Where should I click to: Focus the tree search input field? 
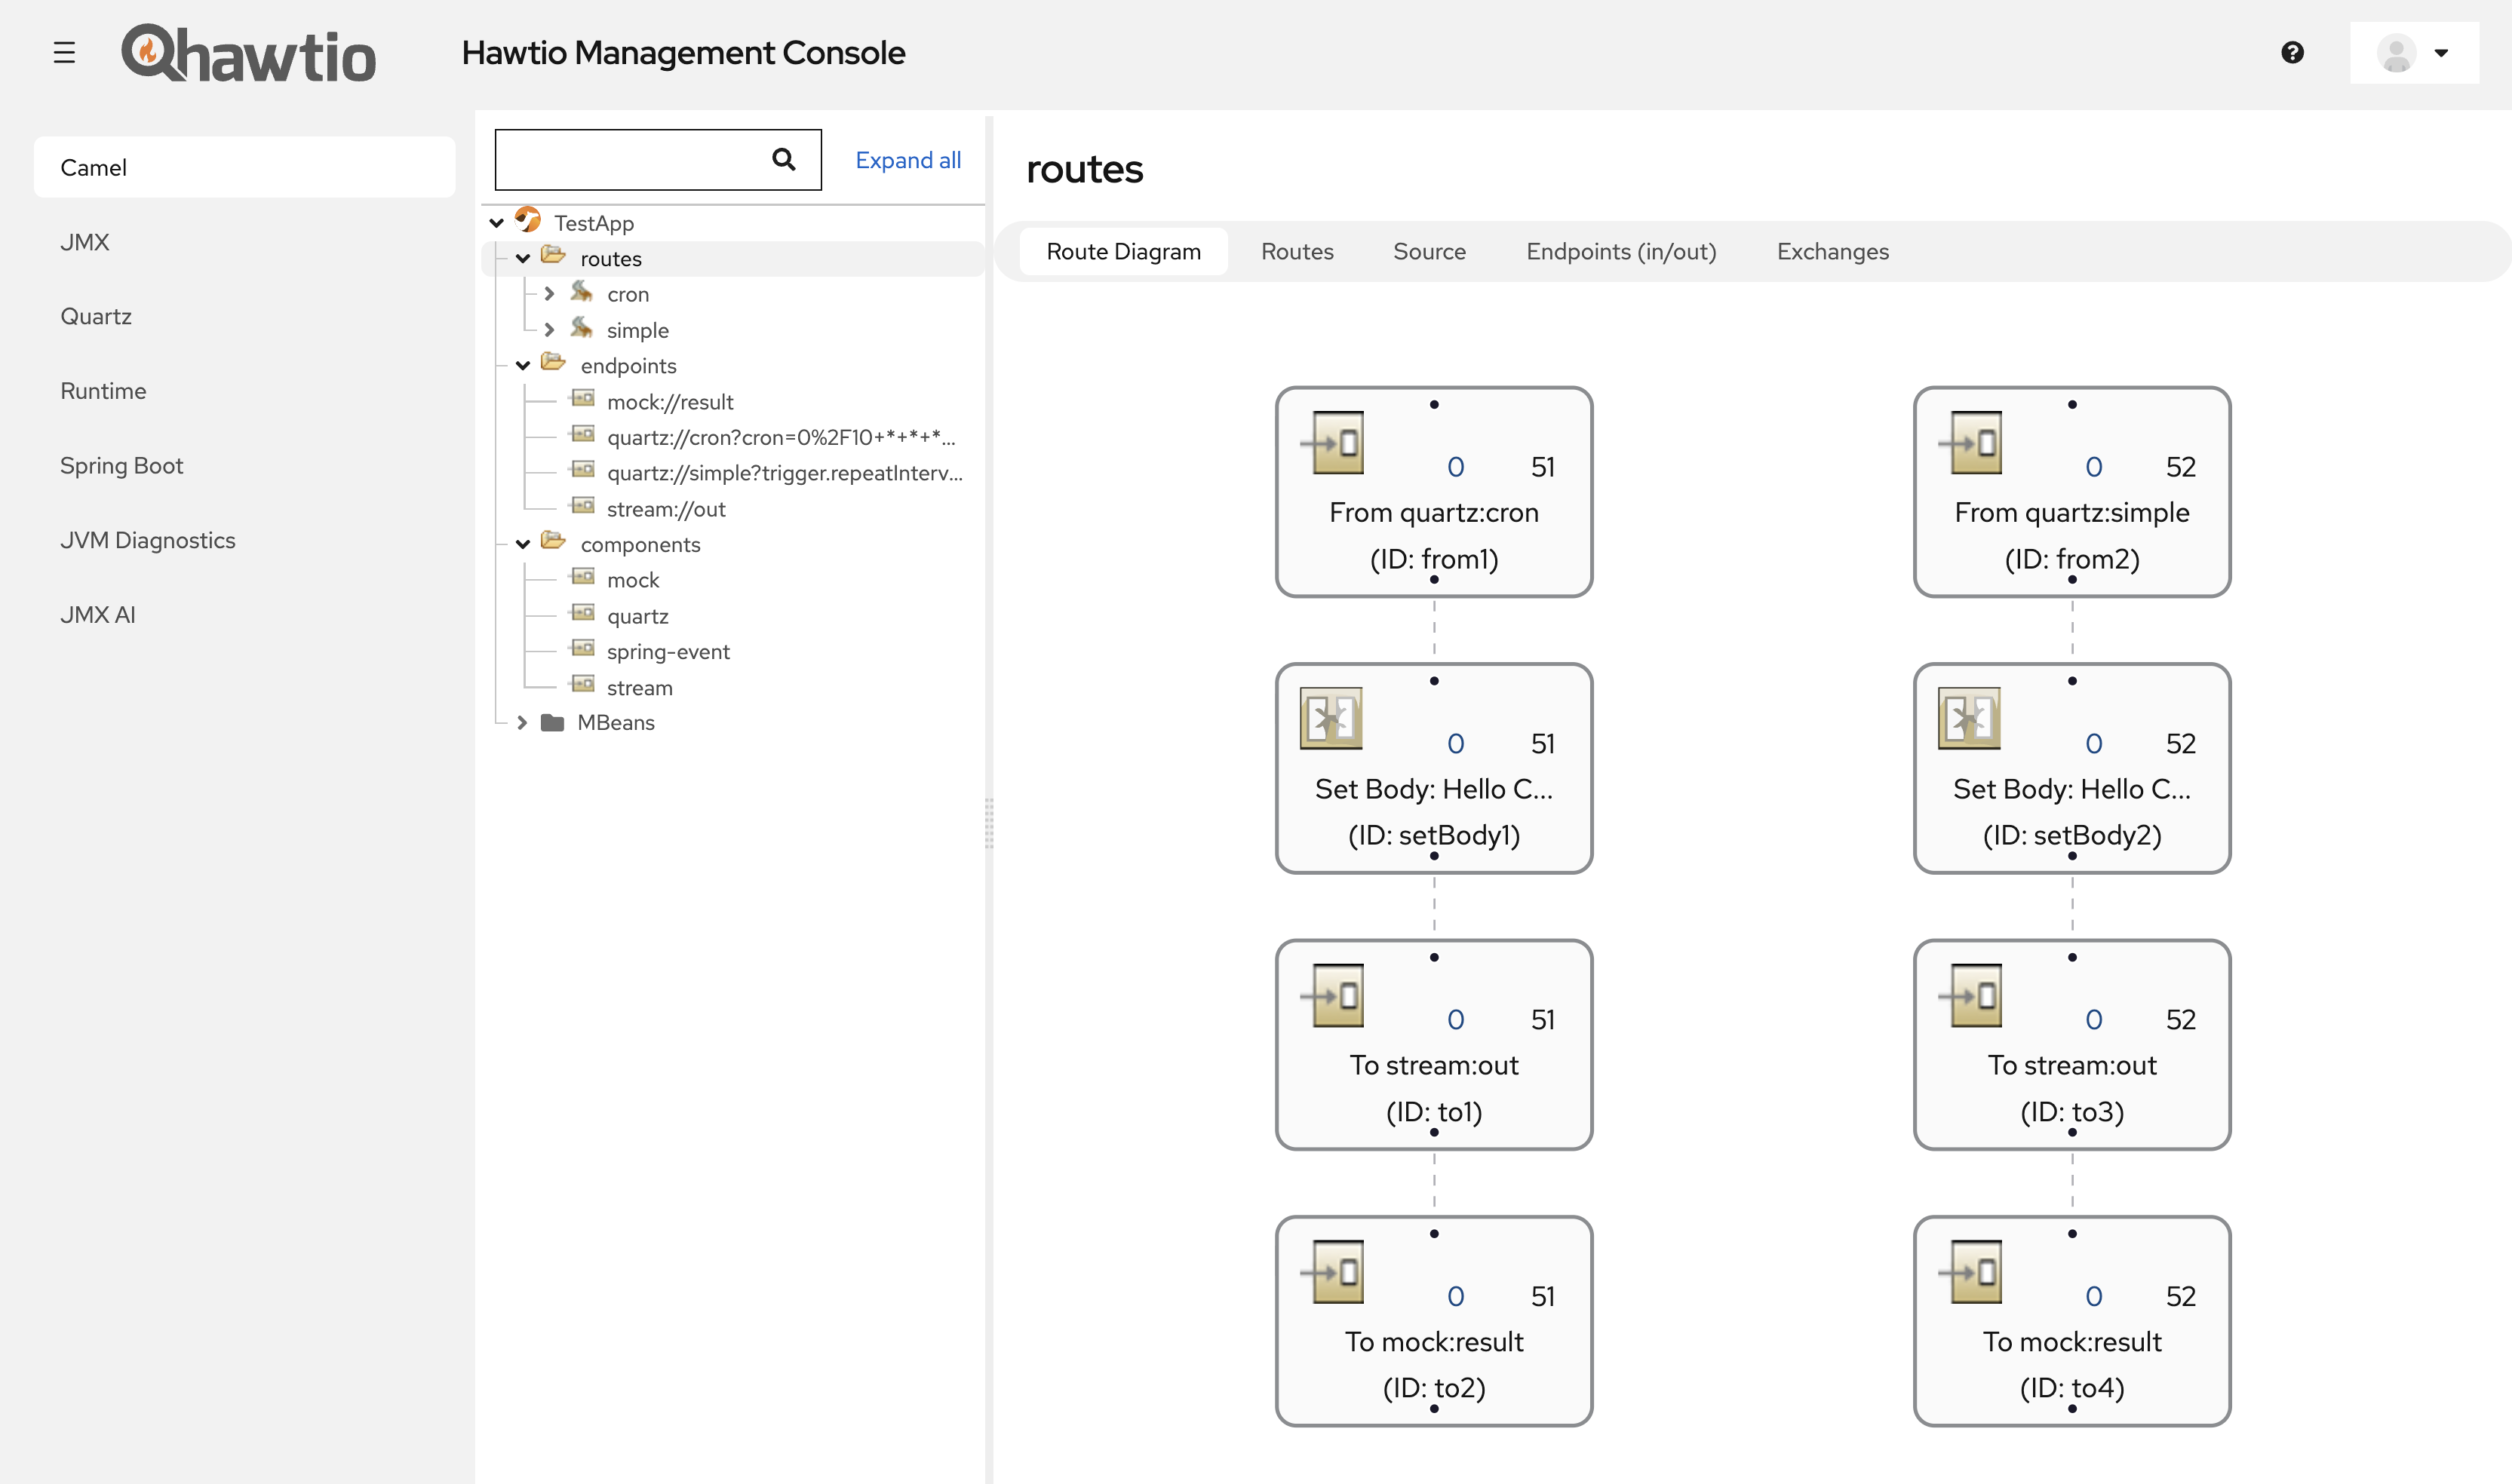(x=657, y=159)
